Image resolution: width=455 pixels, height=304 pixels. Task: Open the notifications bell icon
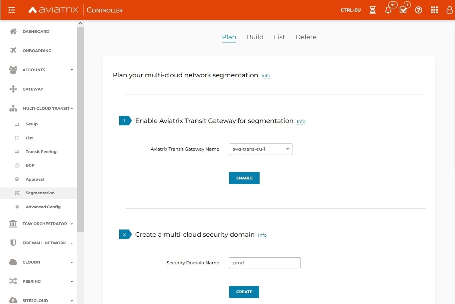tap(388, 10)
